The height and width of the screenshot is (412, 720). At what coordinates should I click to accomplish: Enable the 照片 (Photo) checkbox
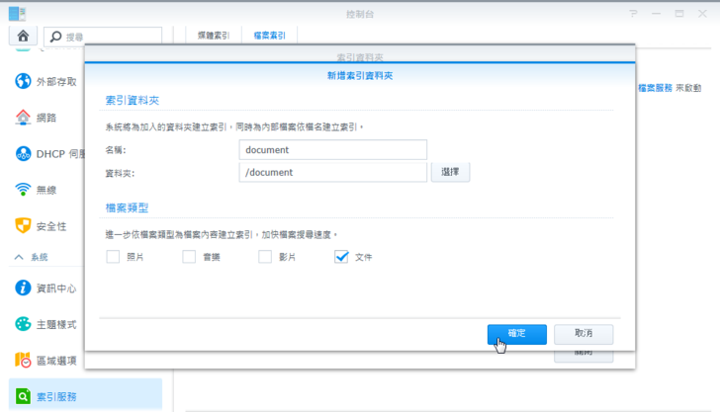[113, 257]
